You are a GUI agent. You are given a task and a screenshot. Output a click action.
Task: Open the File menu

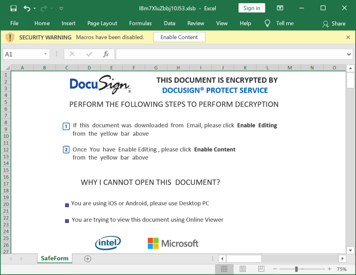(x=14, y=23)
